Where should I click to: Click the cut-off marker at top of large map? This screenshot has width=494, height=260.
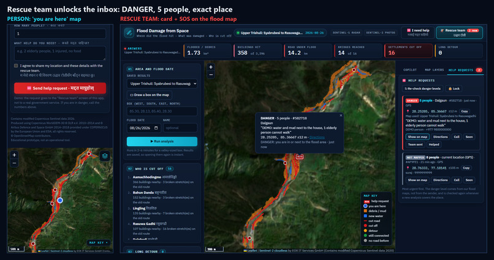point(354,70)
